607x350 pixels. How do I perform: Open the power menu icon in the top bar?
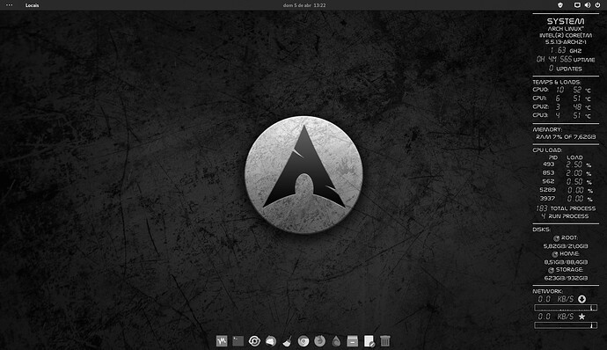(x=597, y=5)
